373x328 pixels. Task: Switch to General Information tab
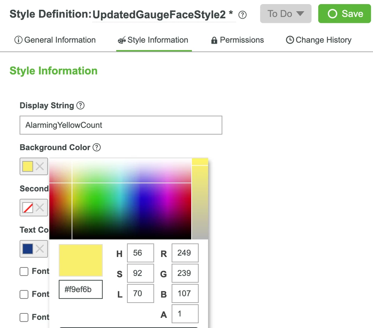55,40
